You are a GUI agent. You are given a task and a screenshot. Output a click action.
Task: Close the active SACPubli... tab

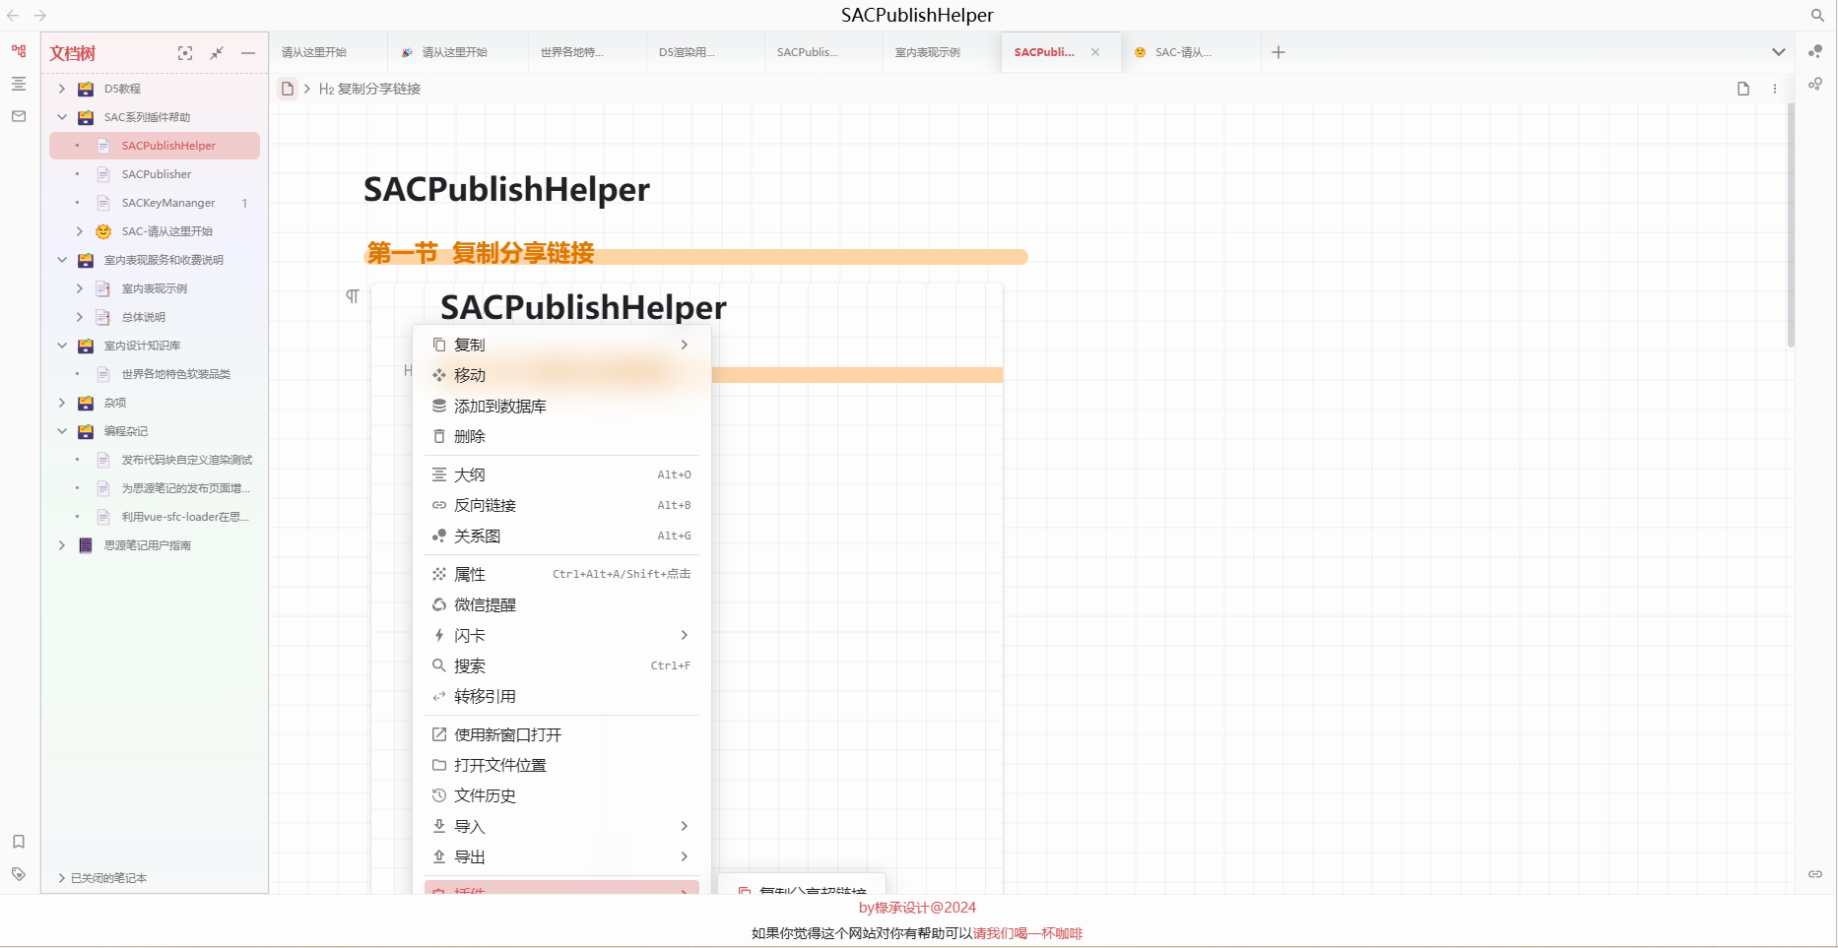tap(1095, 52)
